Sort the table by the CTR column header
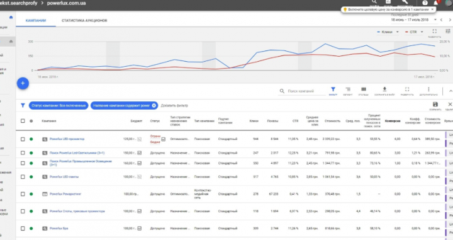 click(295, 121)
